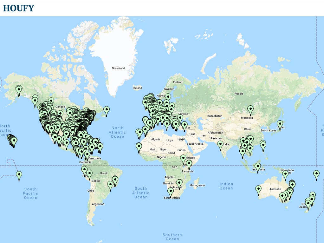This screenshot has height=243, width=324.
Task: Click the Western Australia marker pin
Action: click(258, 189)
